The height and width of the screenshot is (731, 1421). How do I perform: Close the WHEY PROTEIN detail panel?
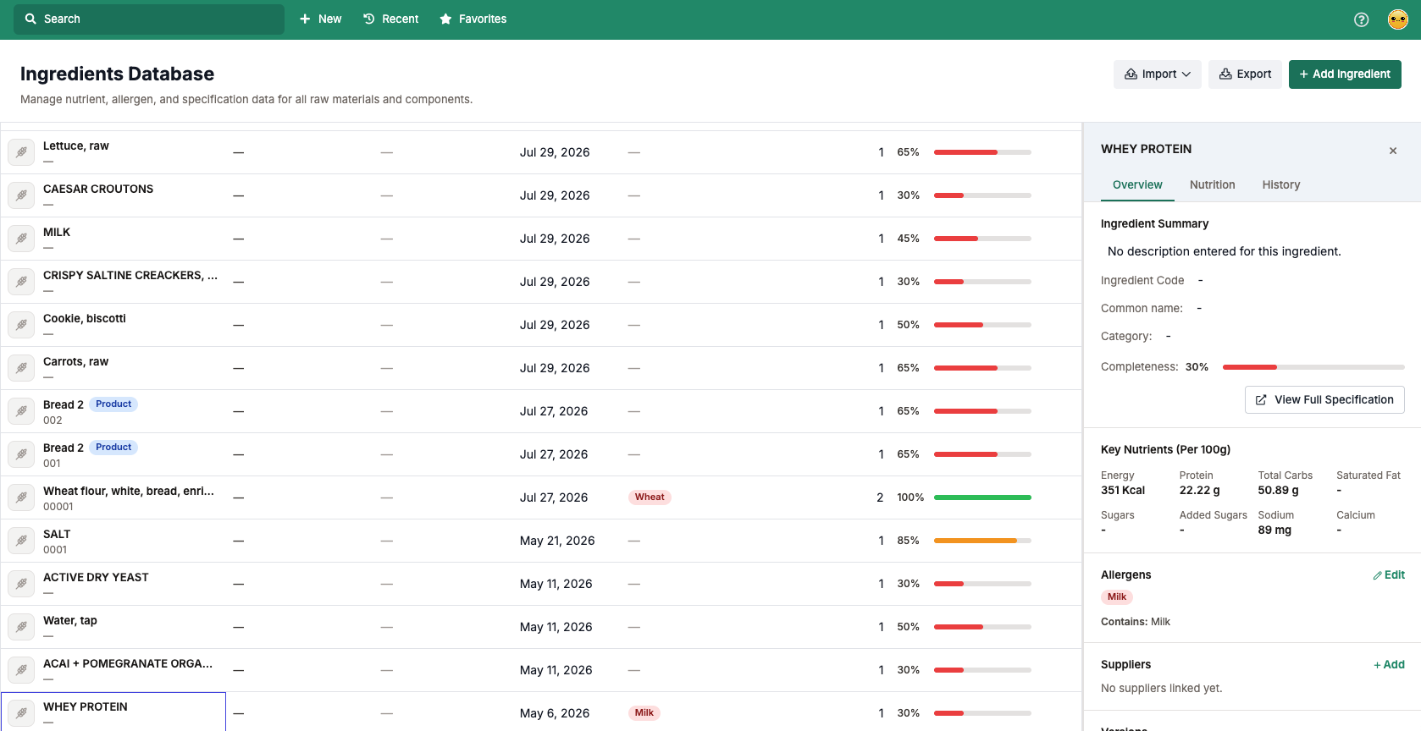point(1393,151)
